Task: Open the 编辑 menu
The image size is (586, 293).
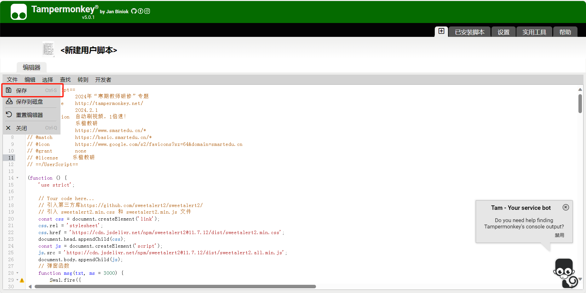Action: [30, 80]
